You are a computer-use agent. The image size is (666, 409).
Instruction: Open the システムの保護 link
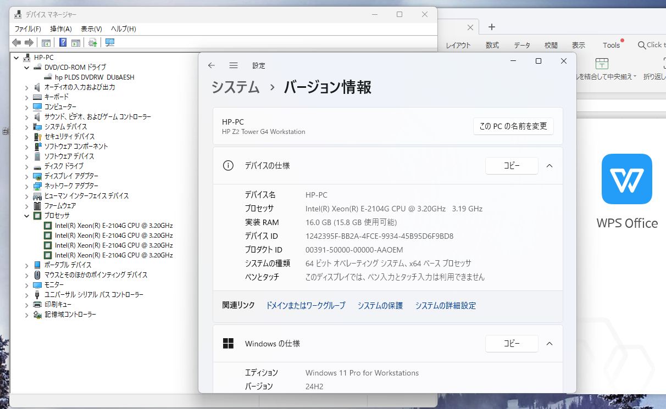tap(380, 306)
